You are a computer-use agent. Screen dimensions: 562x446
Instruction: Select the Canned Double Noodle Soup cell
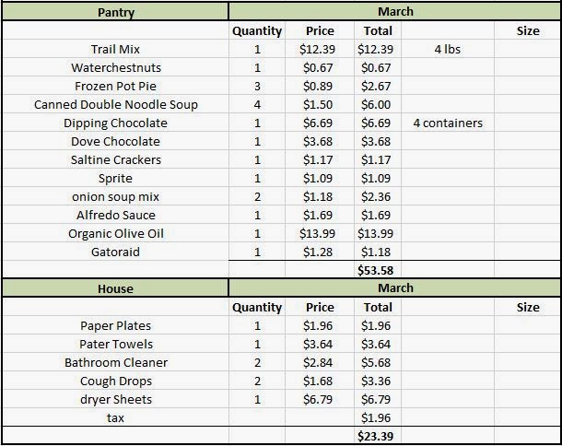pos(115,104)
